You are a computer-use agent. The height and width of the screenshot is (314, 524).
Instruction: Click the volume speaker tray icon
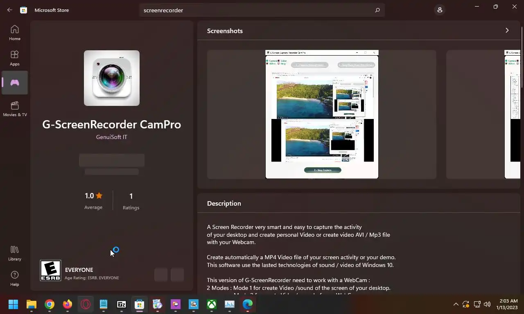487,304
